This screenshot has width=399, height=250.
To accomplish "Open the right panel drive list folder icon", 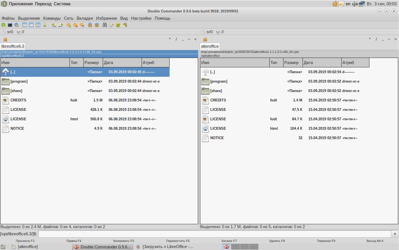I will tap(205, 39).
